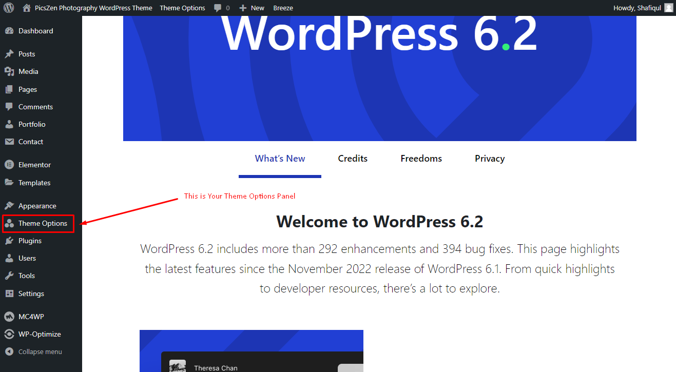Click the Comments speech bubble sidebar icon

tap(9, 107)
